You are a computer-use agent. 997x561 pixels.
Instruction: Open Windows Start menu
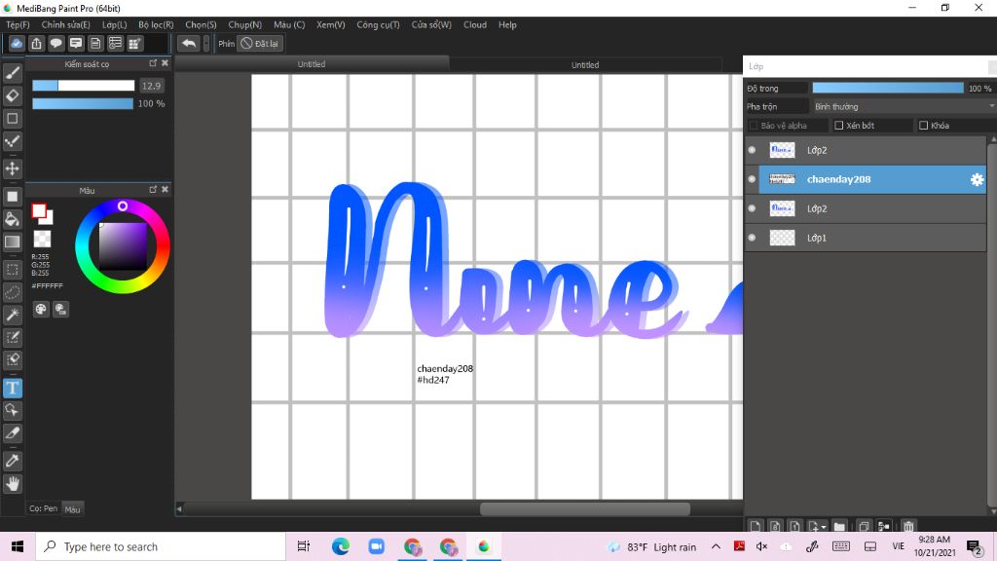18,546
